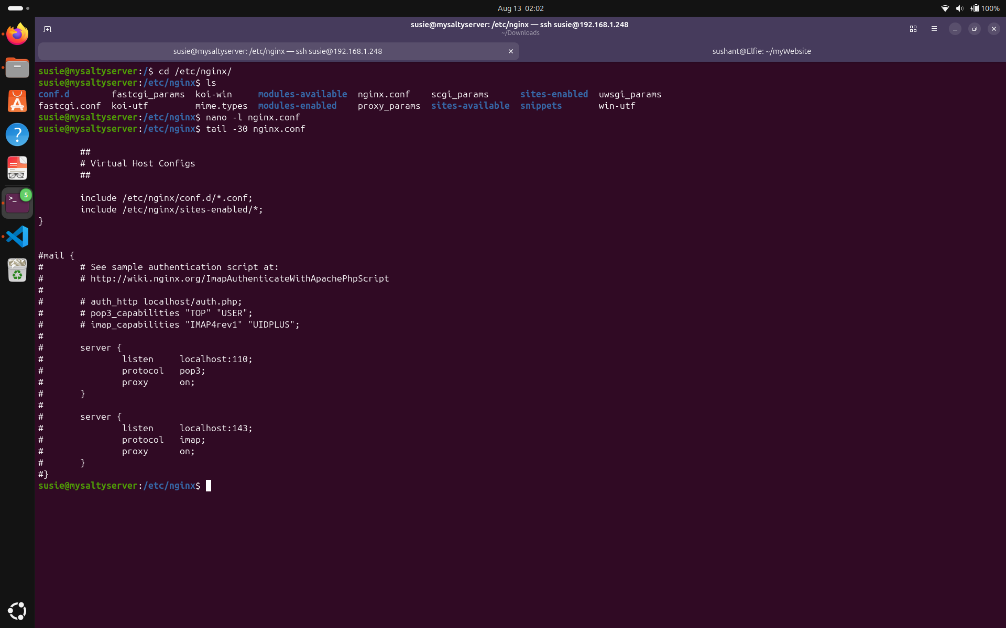Click modules-enabled in ls output
This screenshot has height=628, width=1006.
pyautogui.click(x=297, y=106)
